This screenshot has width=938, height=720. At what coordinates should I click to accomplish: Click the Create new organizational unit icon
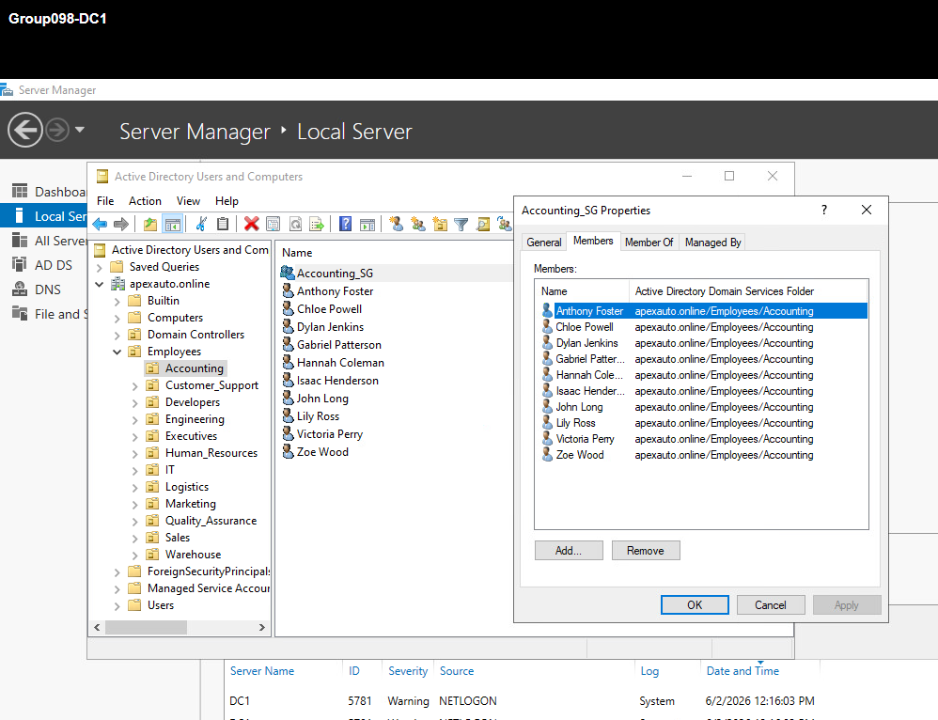coord(440,225)
